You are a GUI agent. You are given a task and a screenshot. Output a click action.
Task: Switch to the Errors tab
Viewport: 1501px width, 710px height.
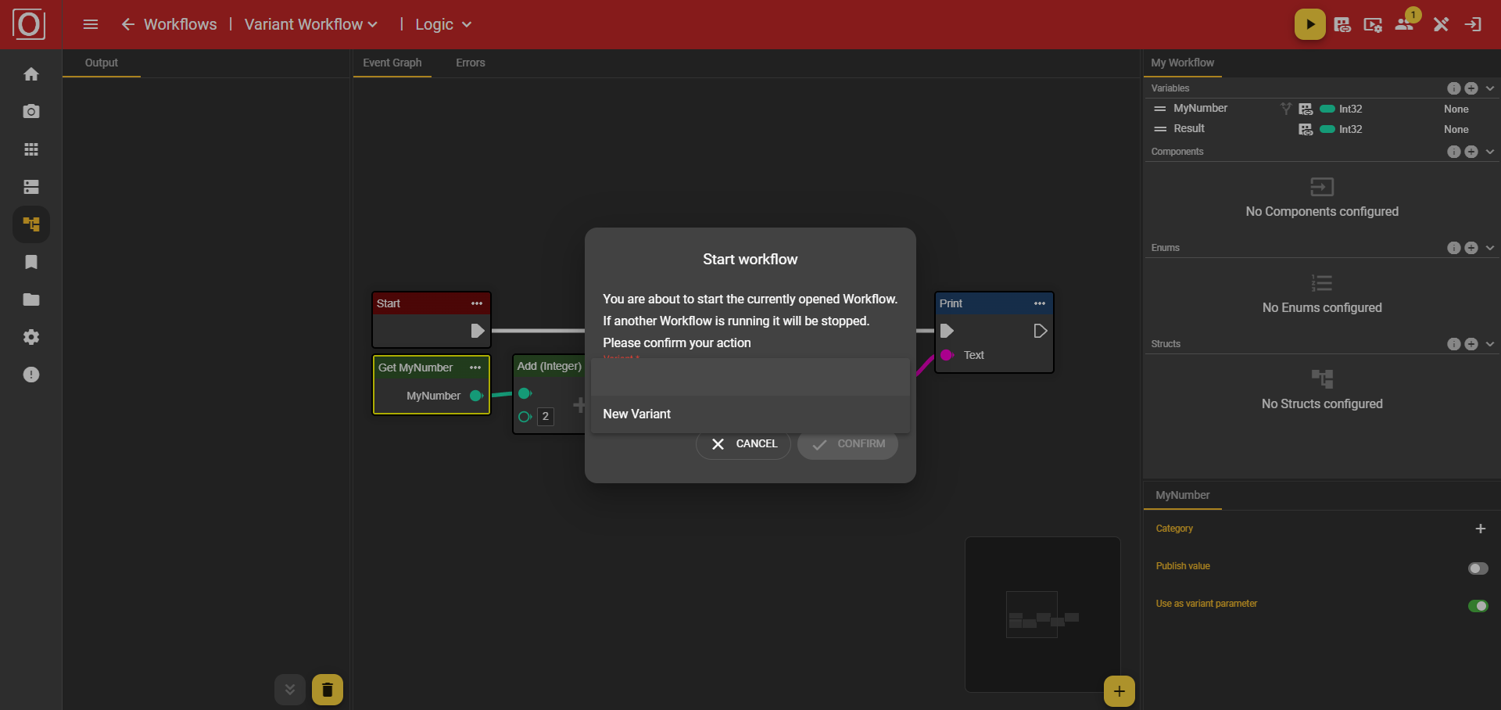470,63
